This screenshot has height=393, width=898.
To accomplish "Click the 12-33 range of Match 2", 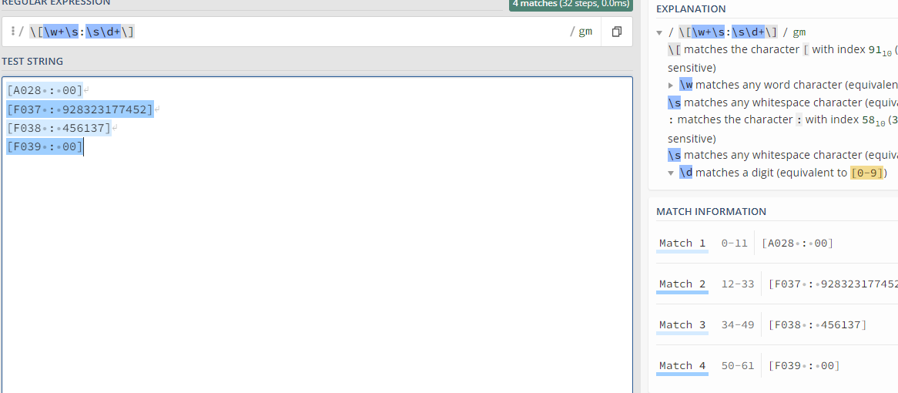I will click(737, 284).
